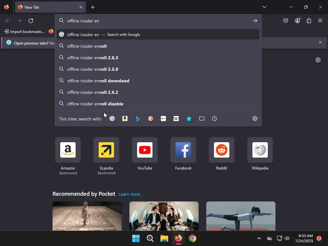328x246 pixels.
Task: Open Windows taskbar search
Action: (150, 238)
